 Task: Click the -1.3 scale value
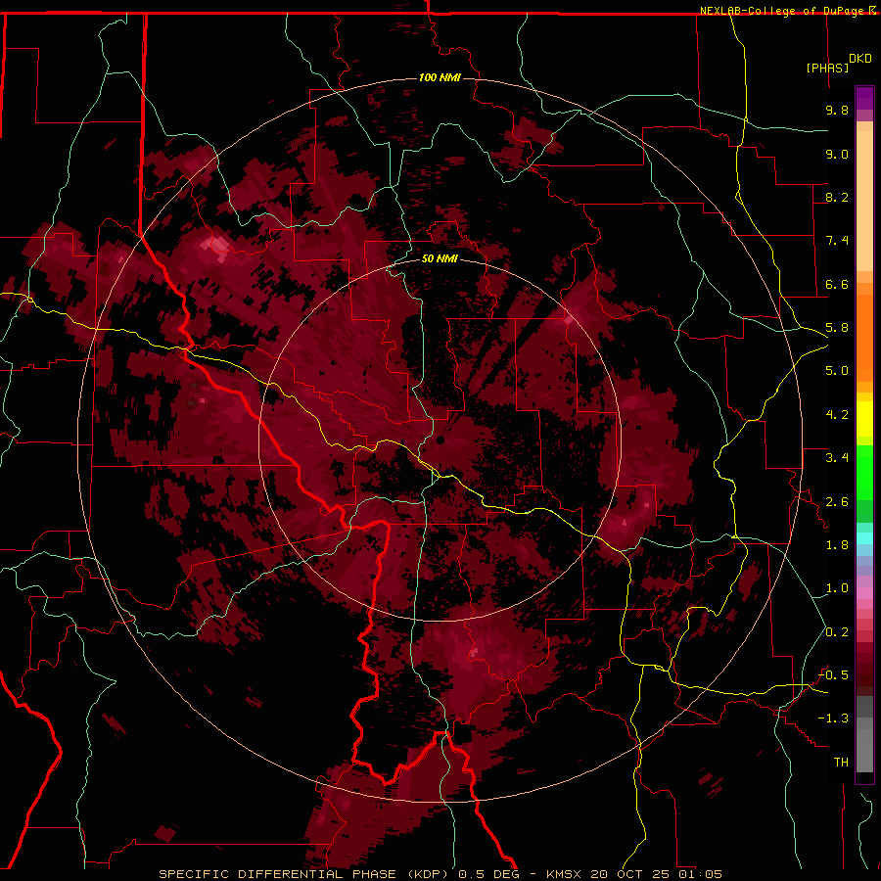click(833, 719)
